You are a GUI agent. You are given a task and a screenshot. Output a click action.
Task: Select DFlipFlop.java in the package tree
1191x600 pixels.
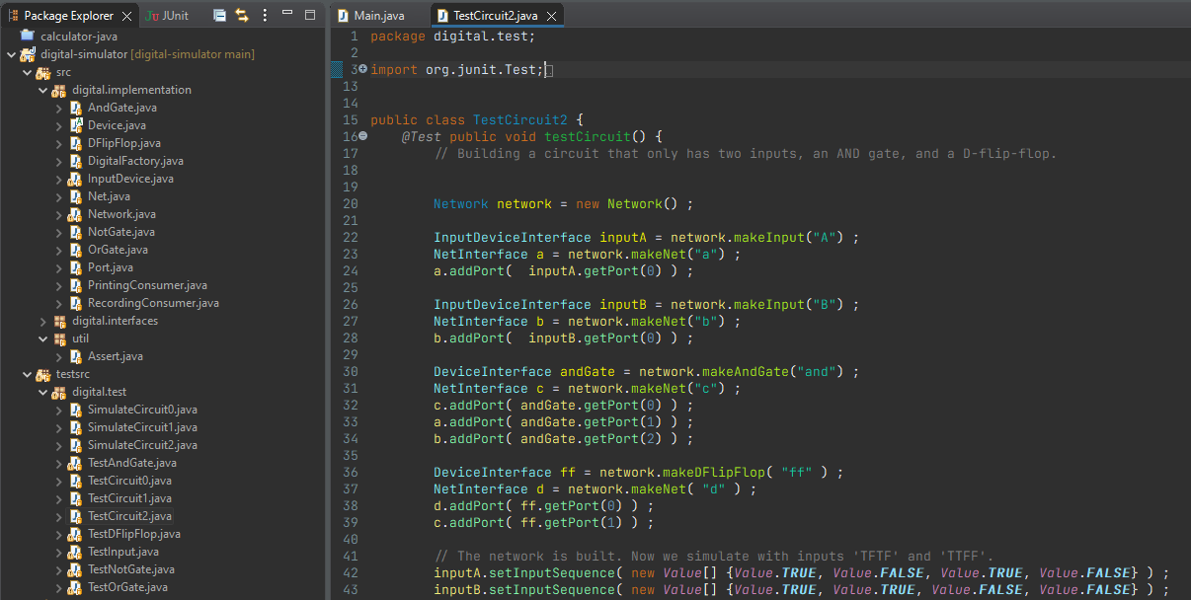point(123,143)
